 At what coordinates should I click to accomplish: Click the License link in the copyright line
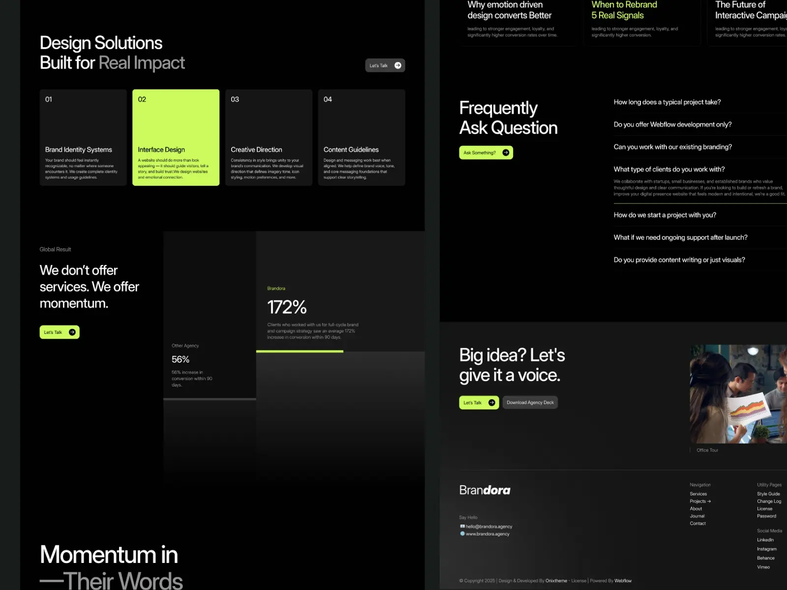click(578, 581)
